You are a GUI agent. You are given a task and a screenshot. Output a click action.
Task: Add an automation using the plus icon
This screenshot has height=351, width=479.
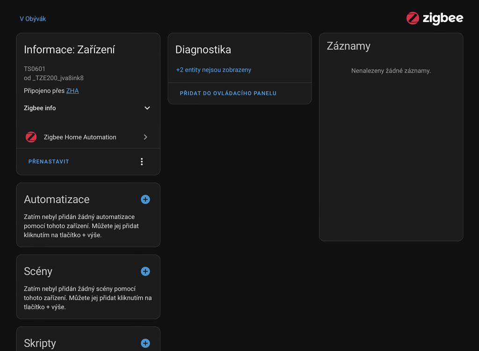pos(145,199)
